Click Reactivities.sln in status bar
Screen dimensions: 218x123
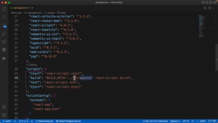point(45,121)
